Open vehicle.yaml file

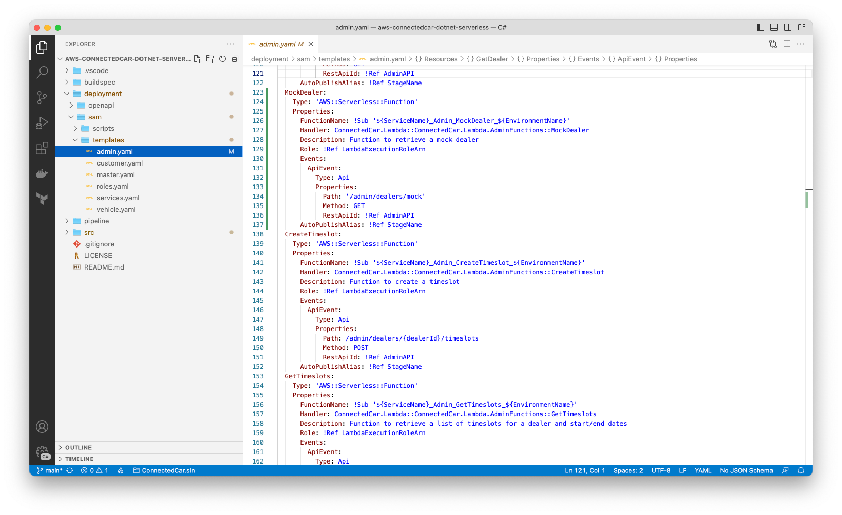(x=148, y=209)
